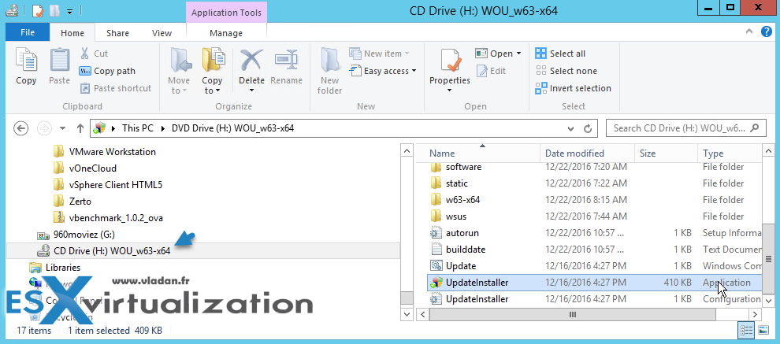
Task: Switch to Large icons view
Action: (763, 330)
